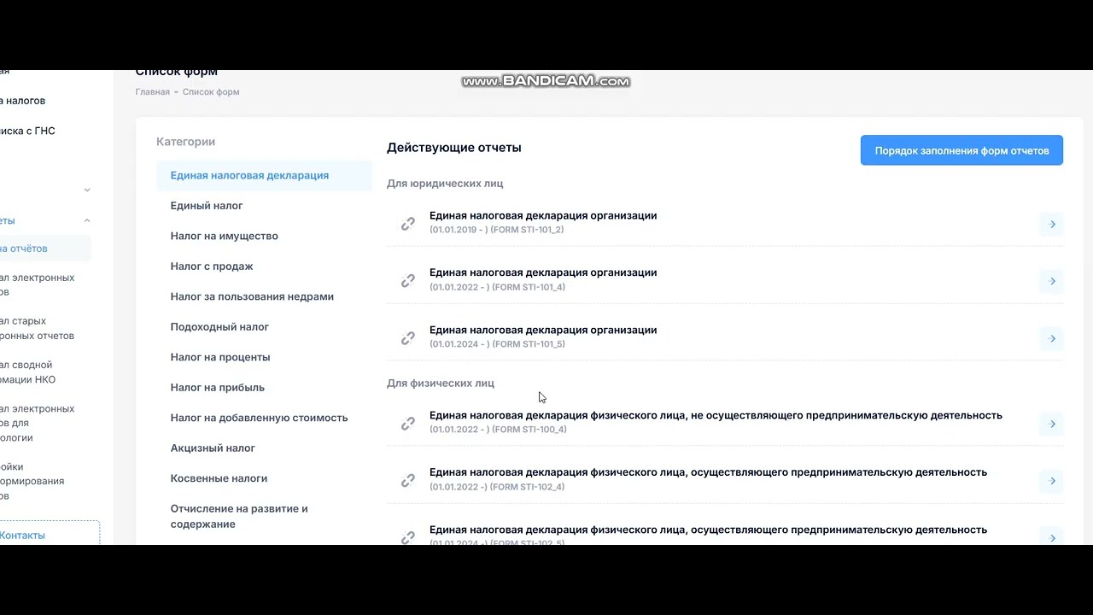Select category Единая налоговая декларация
The image size is (1093, 615).
[x=264, y=175]
